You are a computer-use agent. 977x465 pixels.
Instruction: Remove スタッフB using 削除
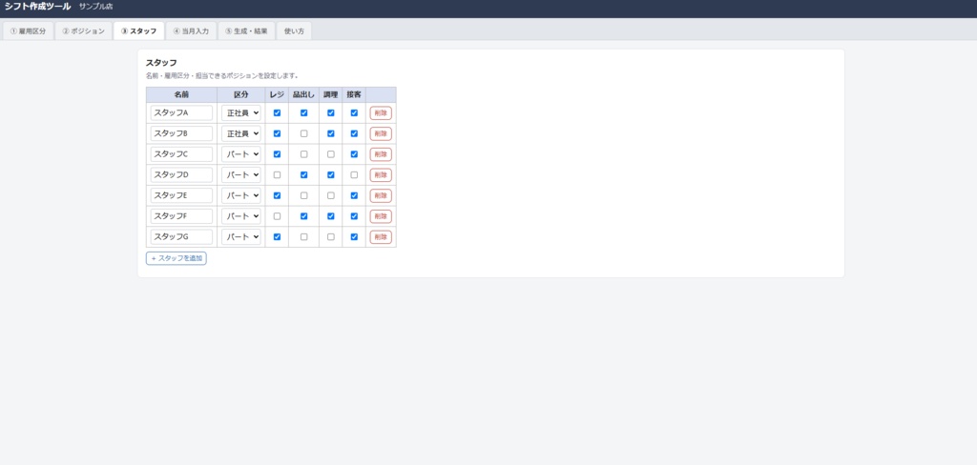point(381,133)
